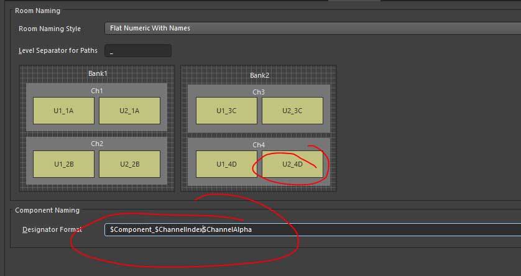Image resolution: width=521 pixels, height=276 pixels.
Task: Select the U2_3C component in Ch3
Action: point(292,111)
